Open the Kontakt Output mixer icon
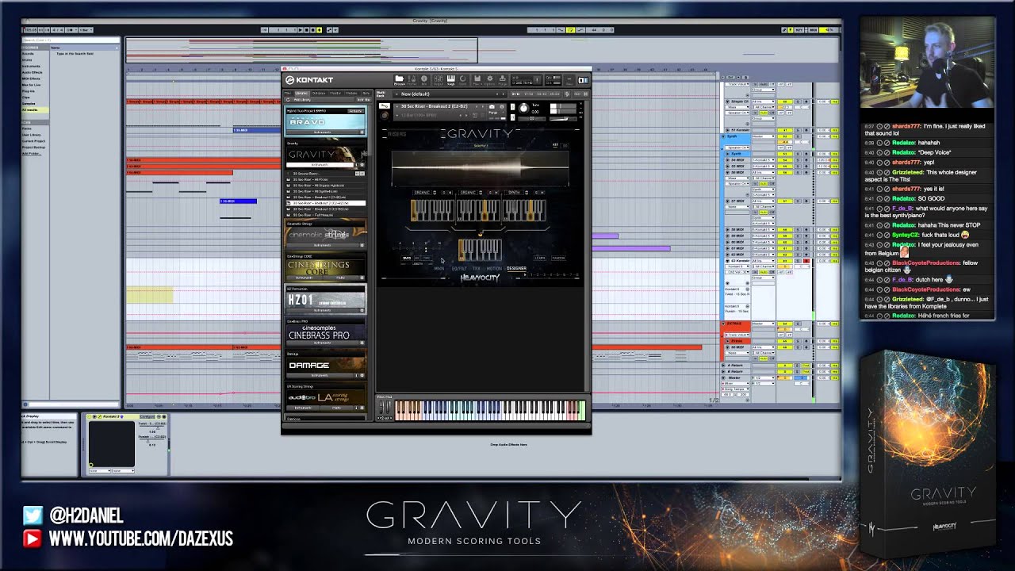The height and width of the screenshot is (571, 1015). (438, 79)
